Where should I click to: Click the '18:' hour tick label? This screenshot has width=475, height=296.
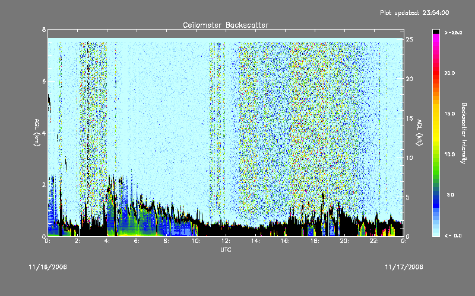click(315, 241)
